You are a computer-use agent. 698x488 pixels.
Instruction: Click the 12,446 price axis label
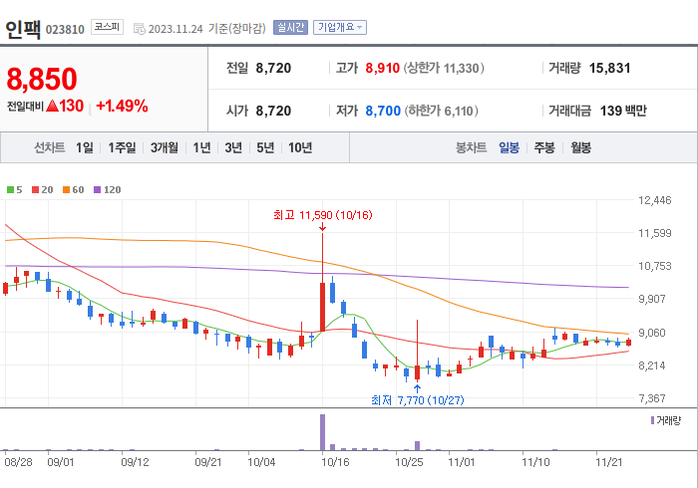click(x=654, y=200)
